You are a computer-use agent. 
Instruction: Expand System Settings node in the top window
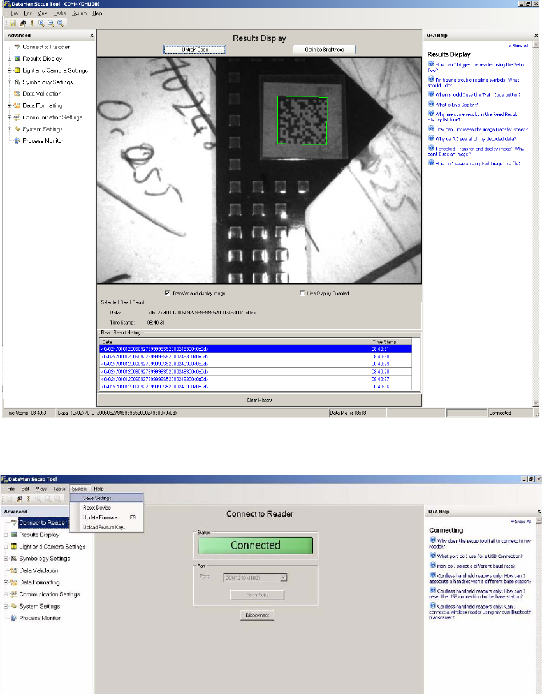pos(10,129)
